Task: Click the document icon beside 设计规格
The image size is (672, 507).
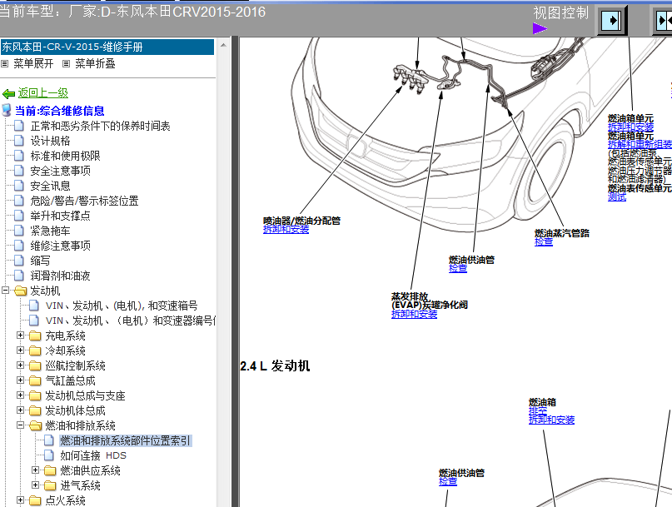Action: pos(19,141)
